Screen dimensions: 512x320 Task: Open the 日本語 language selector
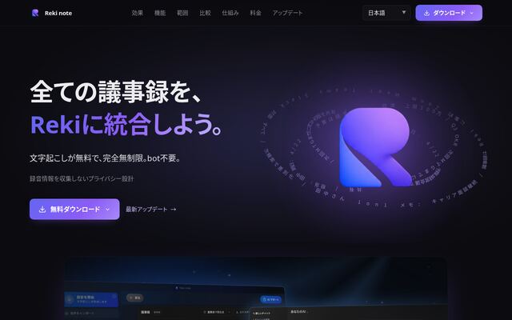386,13
